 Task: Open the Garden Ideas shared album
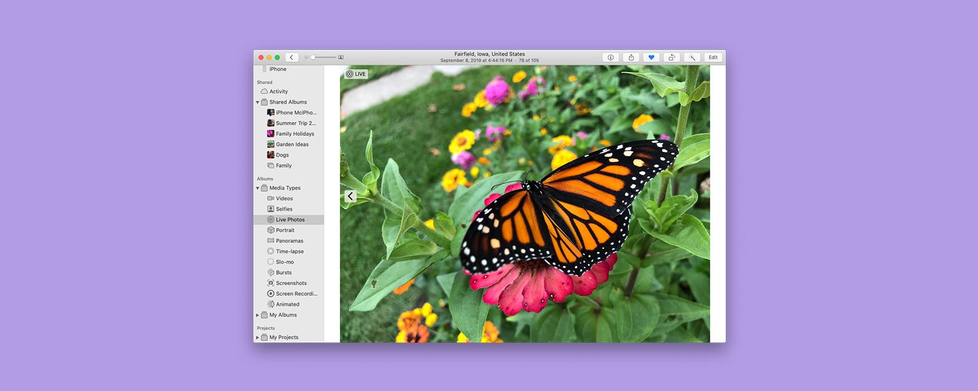point(292,144)
